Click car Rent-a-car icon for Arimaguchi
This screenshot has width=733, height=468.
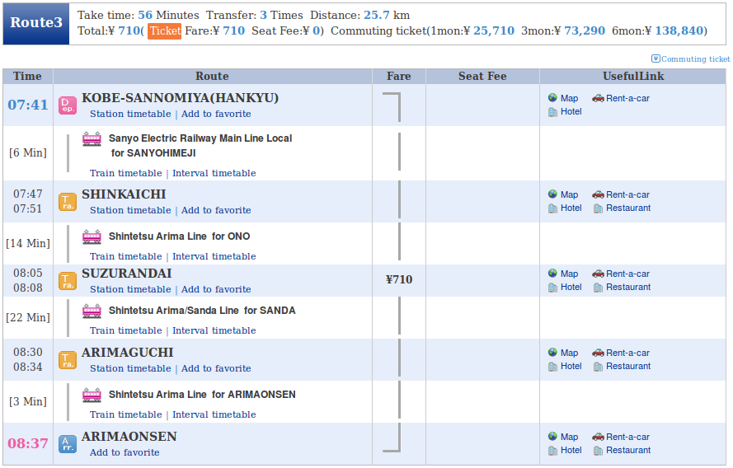coord(598,353)
